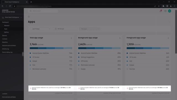The image size is (177, 100).
Task: Open the browser profile icon
Action: (171, 6)
